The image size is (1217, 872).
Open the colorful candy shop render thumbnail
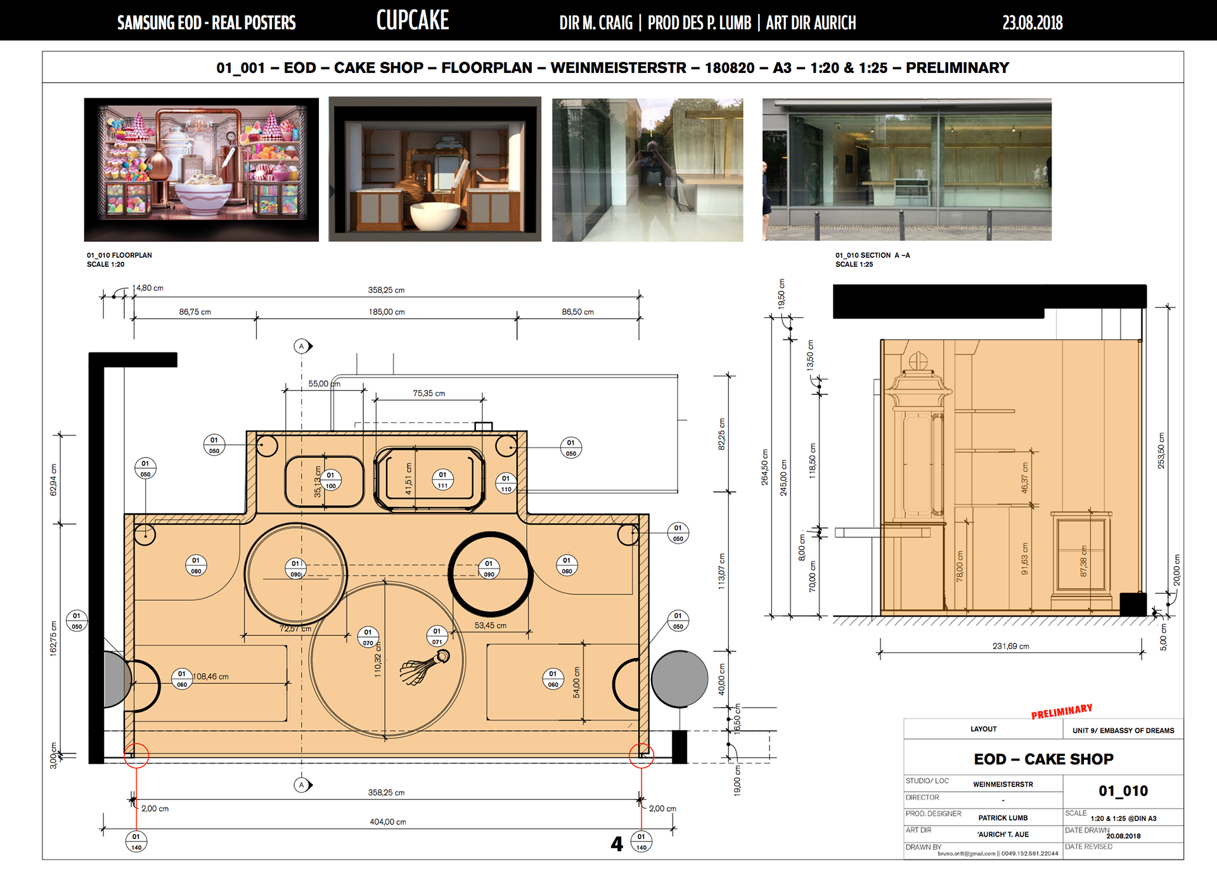point(201,169)
